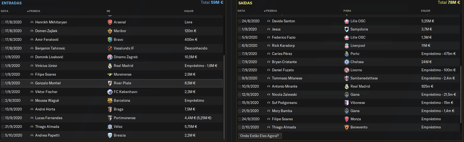The image size is (464, 142).
Task: Click the Portimonense club badge
Action: [x=110, y=118]
